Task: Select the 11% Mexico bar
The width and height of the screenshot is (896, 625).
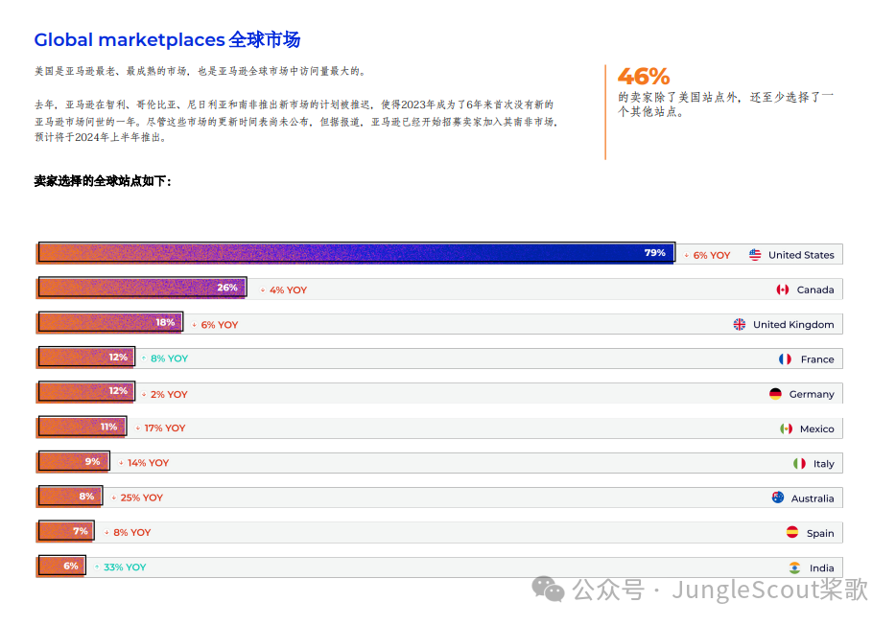Action: [82, 427]
